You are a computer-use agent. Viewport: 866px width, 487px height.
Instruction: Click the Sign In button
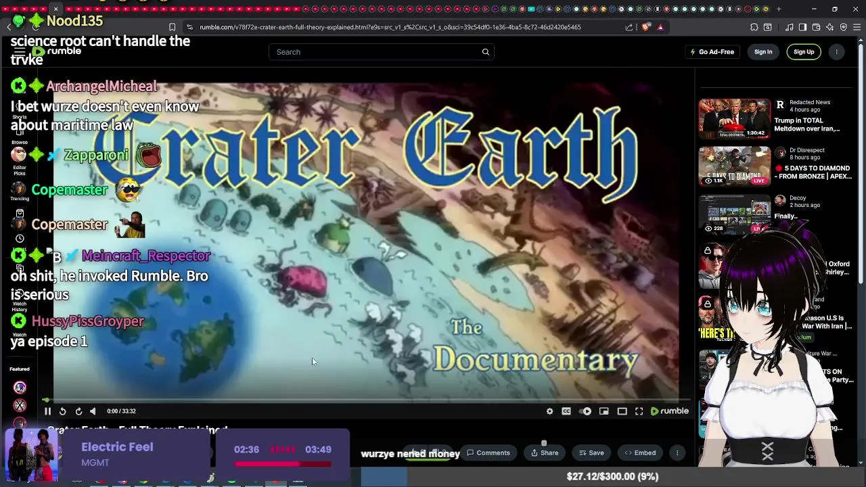click(x=763, y=52)
